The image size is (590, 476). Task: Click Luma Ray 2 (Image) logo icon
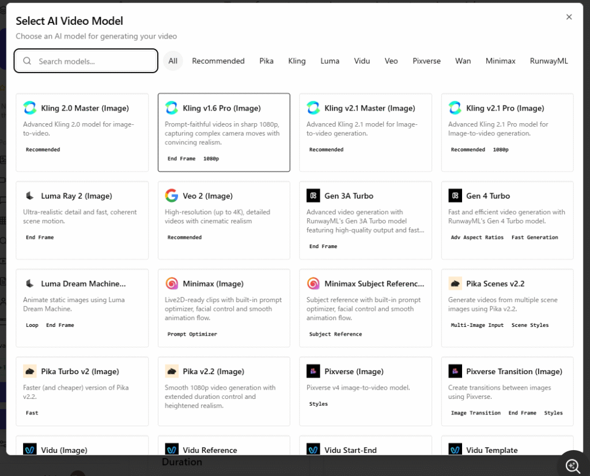click(x=30, y=196)
